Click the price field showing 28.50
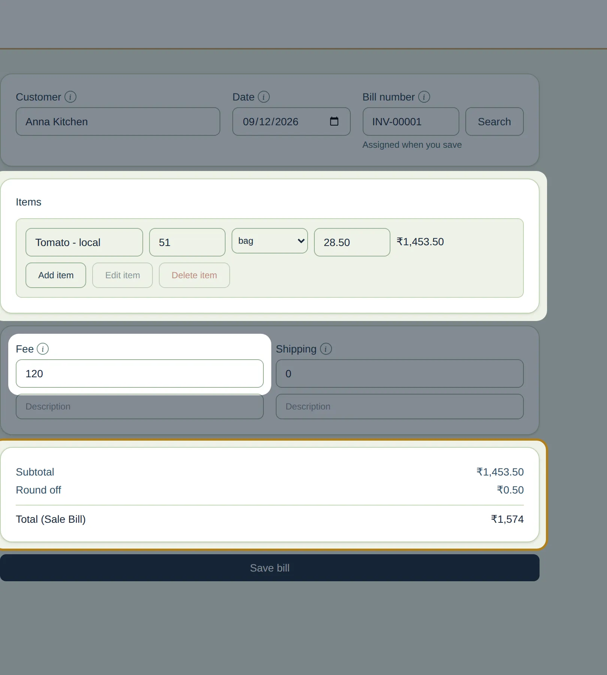This screenshot has width=607, height=675. (x=352, y=242)
